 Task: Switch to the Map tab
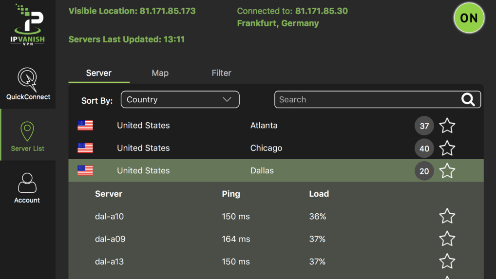[160, 73]
